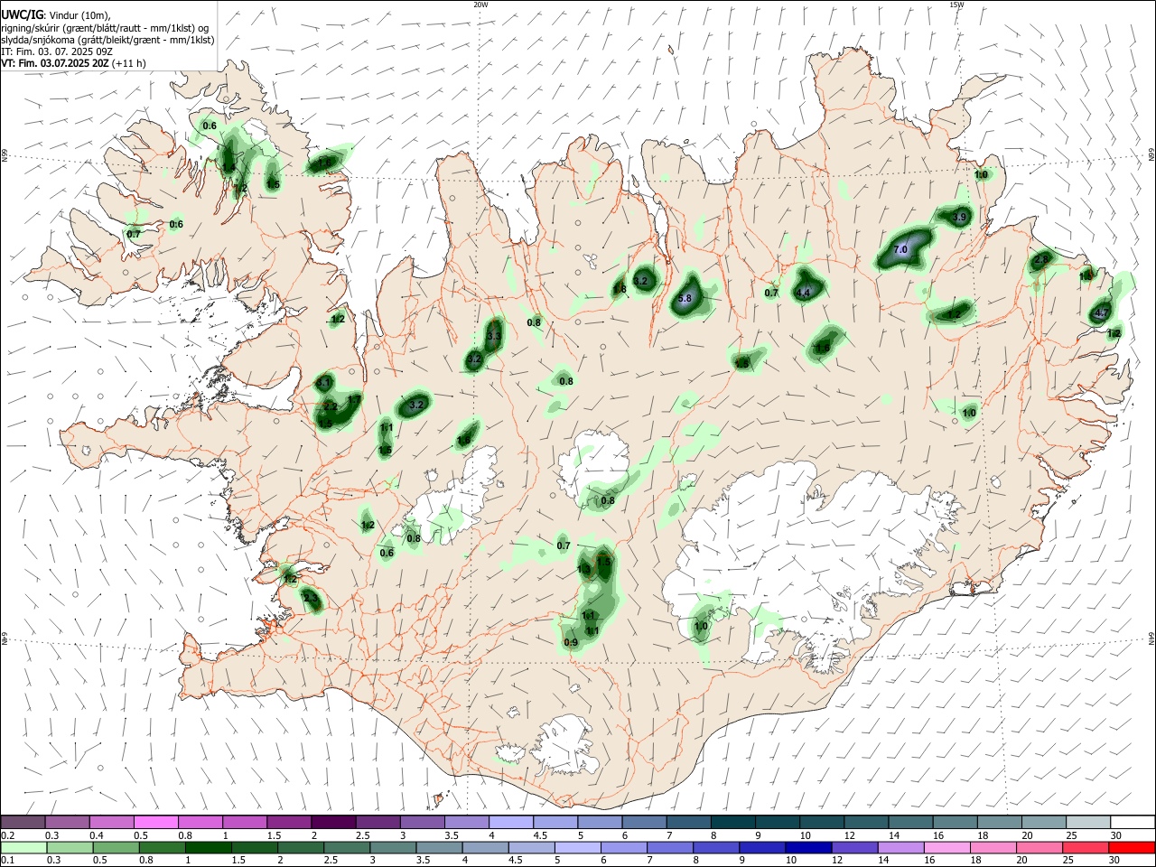Click the 2.3 precipitation value label

tap(311, 598)
